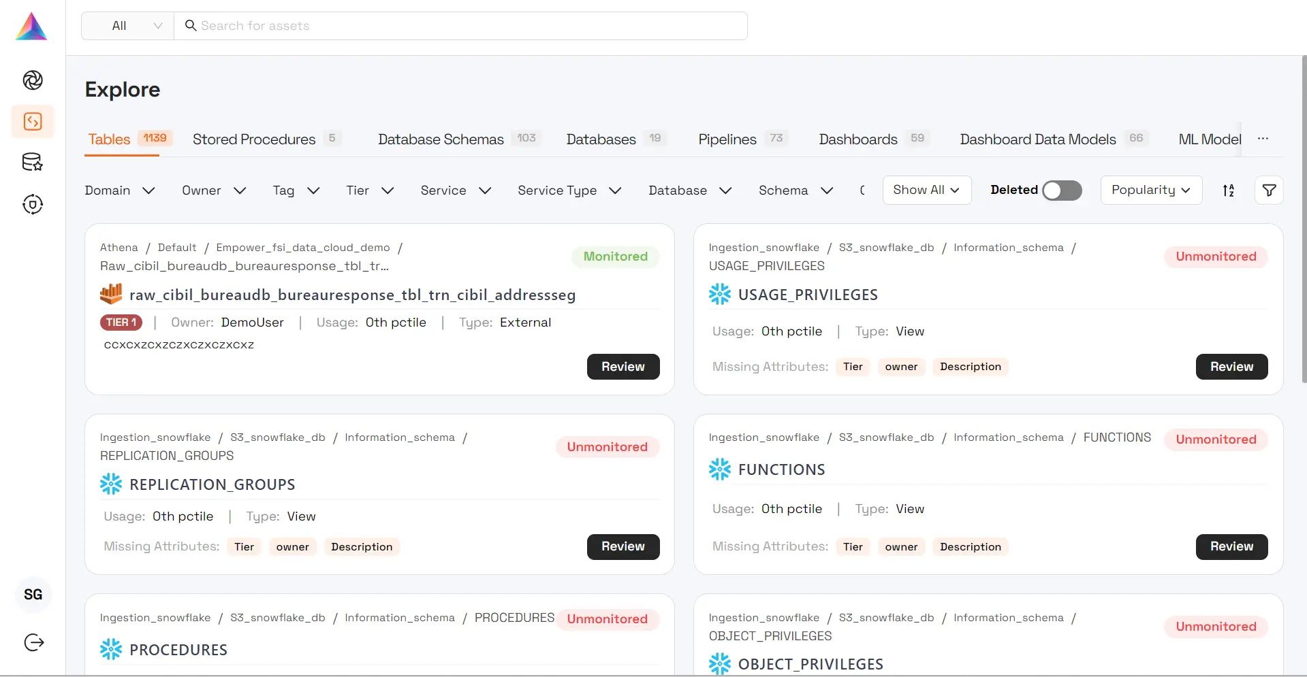The height and width of the screenshot is (677, 1307).
Task: Click the search magnifier icon
Action: coord(191,26)
